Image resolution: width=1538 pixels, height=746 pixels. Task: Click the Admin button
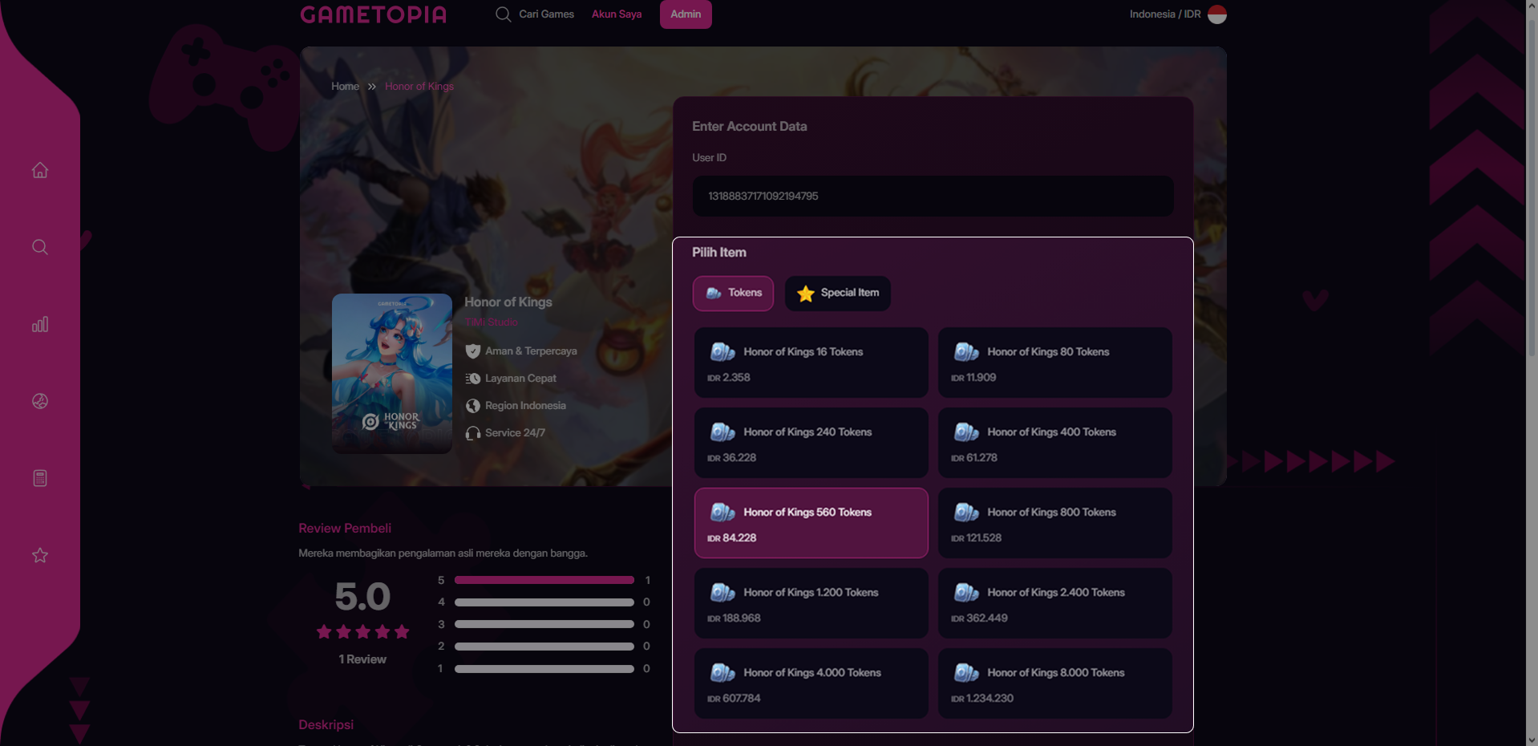point(686,14)
